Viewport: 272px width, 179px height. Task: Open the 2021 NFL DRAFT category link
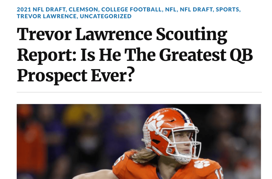click(x=41, y=10)
